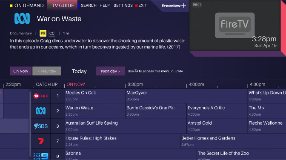Screen dimensions: 286x160
Task: Click channel number 3
Action: (57, 126)
